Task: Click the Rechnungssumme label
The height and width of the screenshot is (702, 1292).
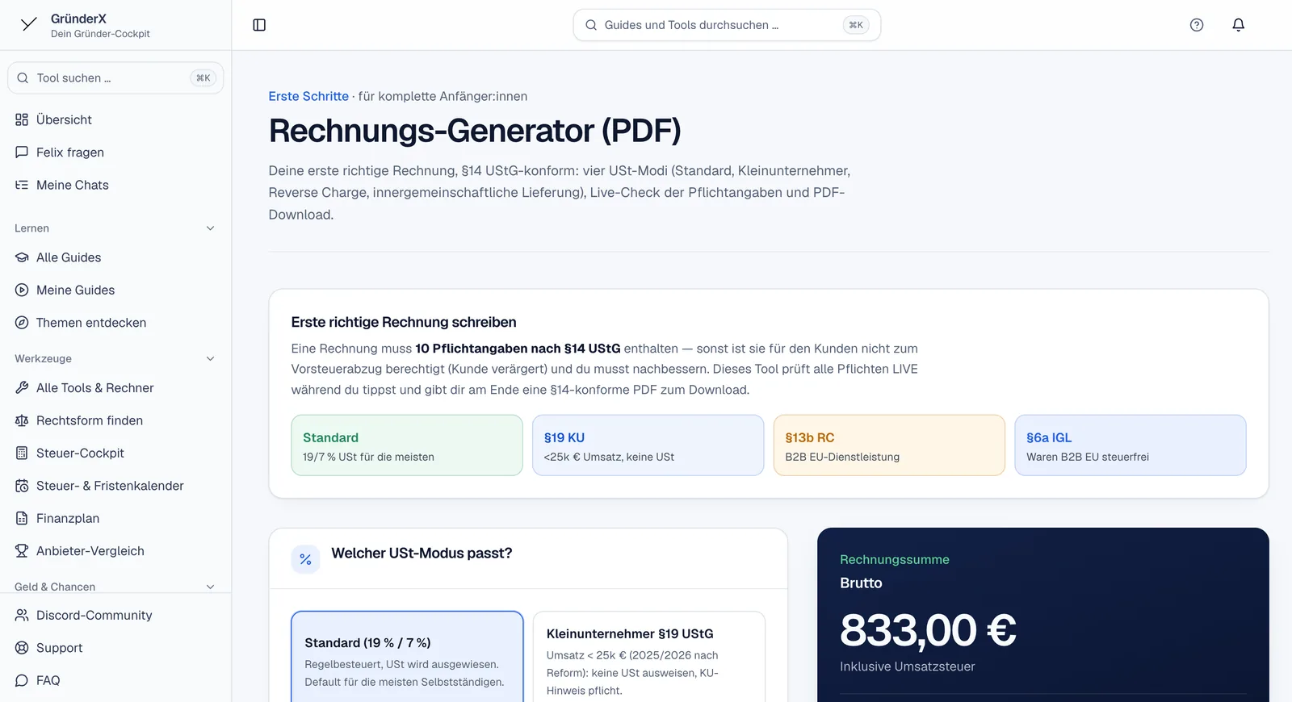Action: pyautogui.click(x=894, y=559)
